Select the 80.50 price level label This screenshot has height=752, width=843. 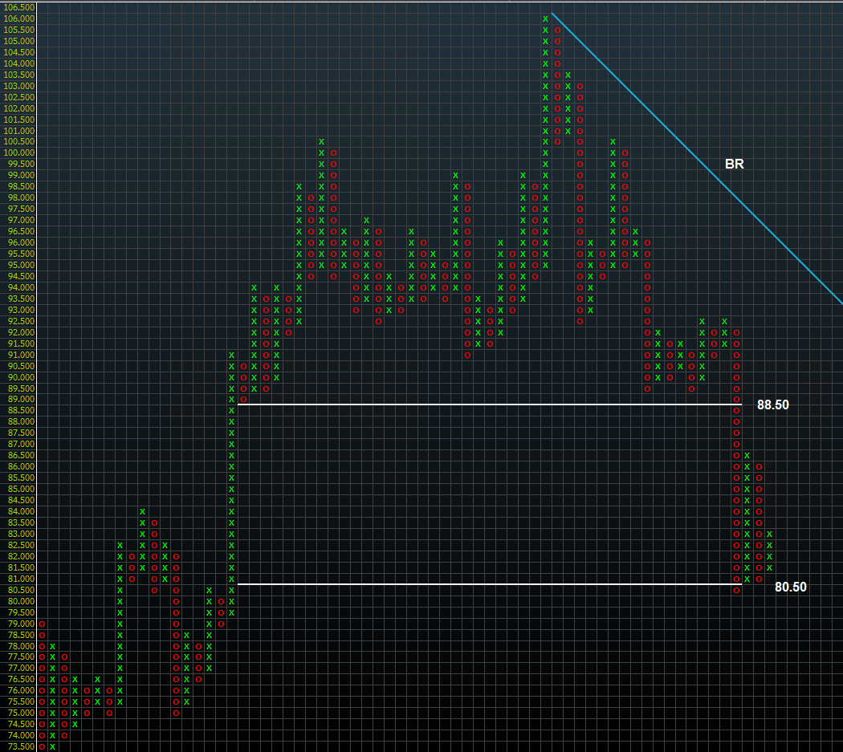[790, 587]
